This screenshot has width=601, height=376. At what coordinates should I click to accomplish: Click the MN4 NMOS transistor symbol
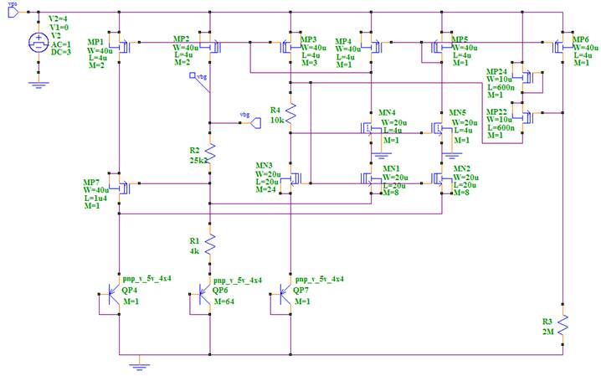click(369, 129)
